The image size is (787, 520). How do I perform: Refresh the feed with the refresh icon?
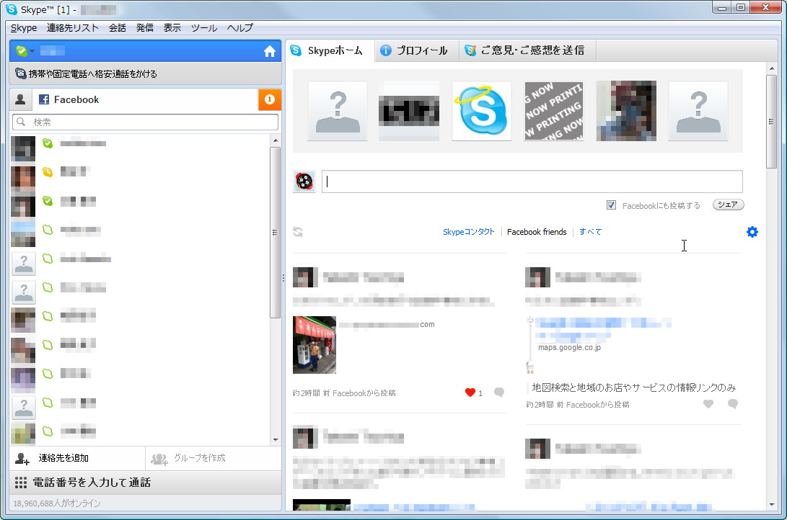point(298,231)
